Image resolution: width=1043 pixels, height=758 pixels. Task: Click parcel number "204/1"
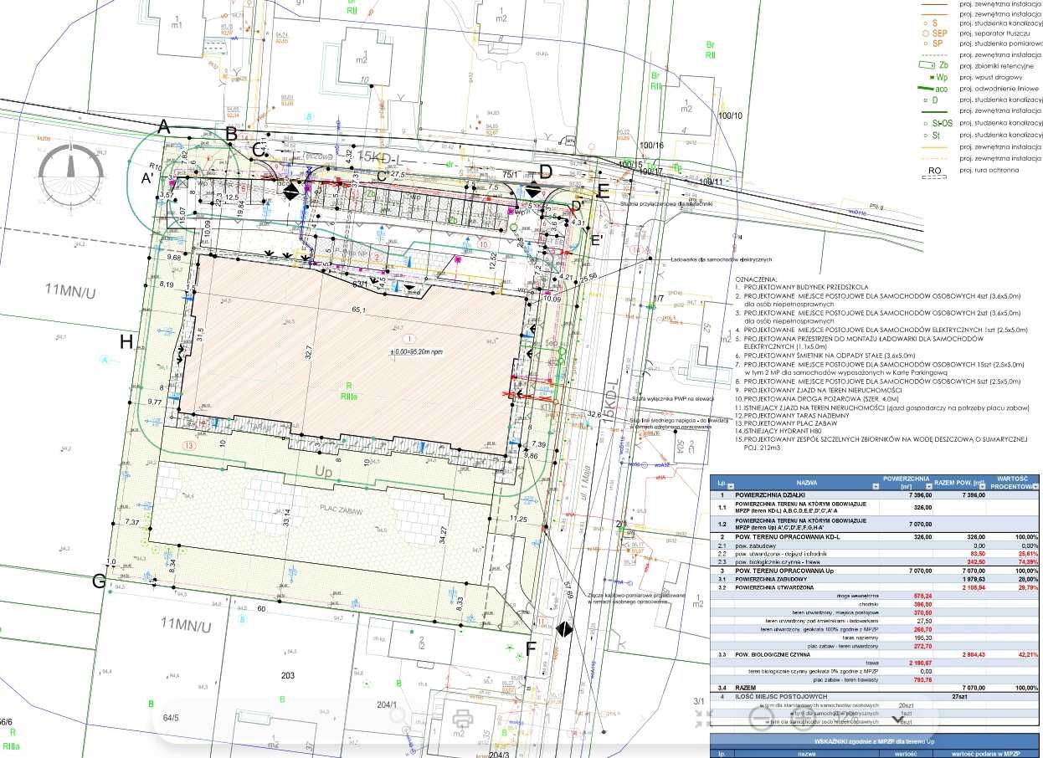click(x=386, y=705)
